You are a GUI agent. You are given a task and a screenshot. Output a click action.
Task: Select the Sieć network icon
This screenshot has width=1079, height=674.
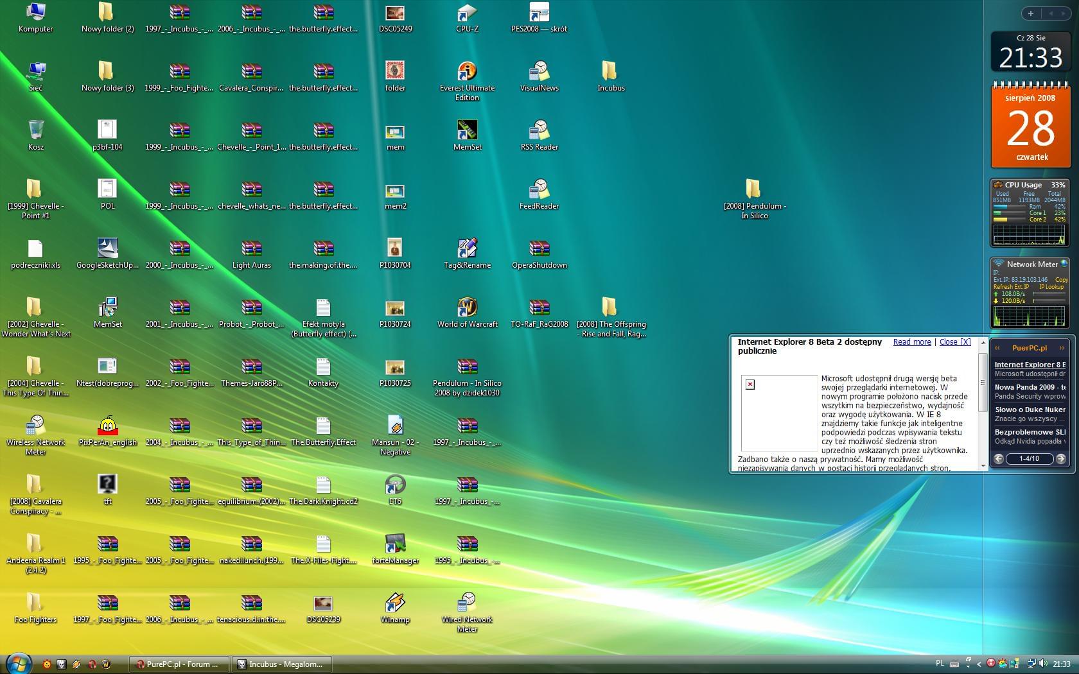(x=36, y=77)
